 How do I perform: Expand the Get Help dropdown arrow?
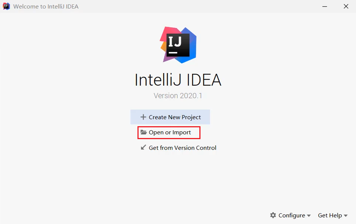click(x=346, y=216)
